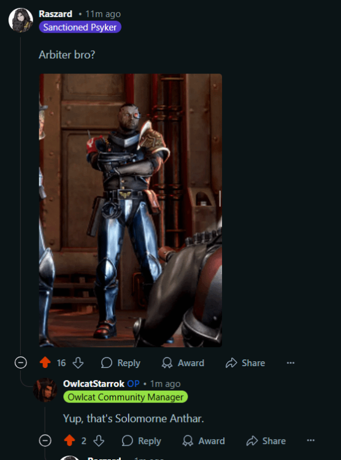The width and height of the screenshot is (341, 460).
Task: Open more options for Raszard's comment
Action: (291, 363)
